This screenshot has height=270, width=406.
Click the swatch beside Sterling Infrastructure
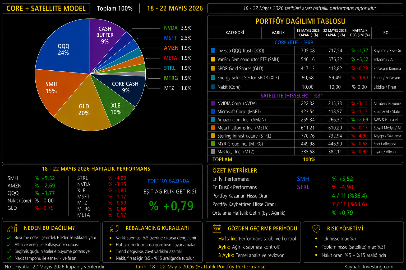(x=213, y=136)
